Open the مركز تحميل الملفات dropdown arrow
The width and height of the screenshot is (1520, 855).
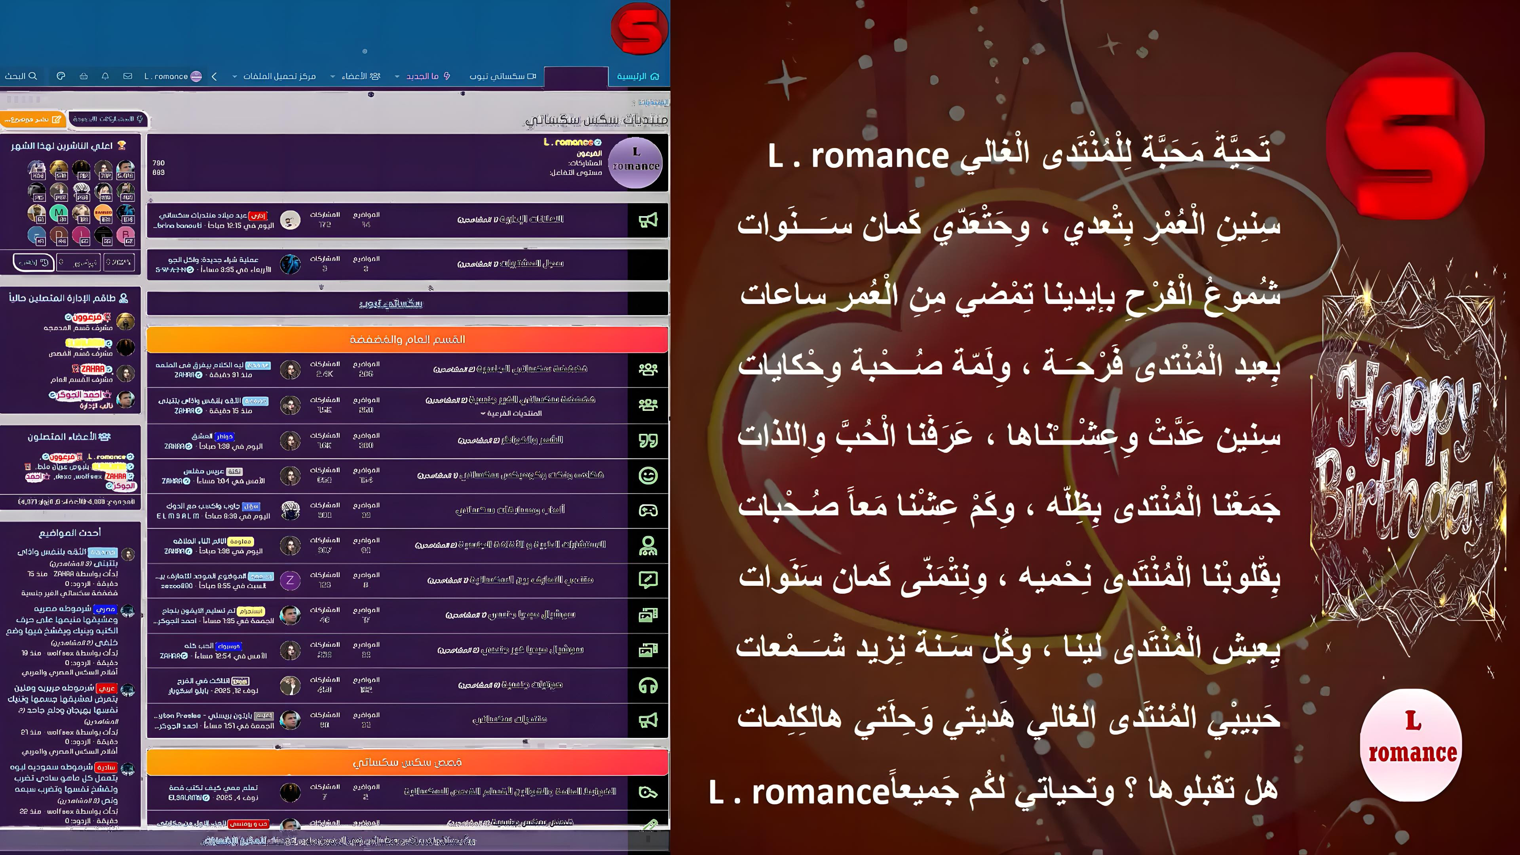coord(235,77)
